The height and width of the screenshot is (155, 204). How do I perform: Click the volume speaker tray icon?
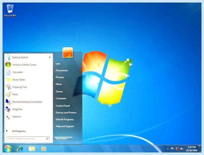click(182, 149)
